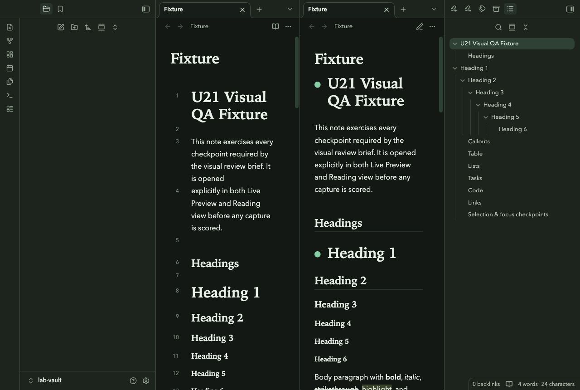This screenshot has width=580, height=390.
Task: Click the insert template ribbon icon
Action: (x=10, y=82)
